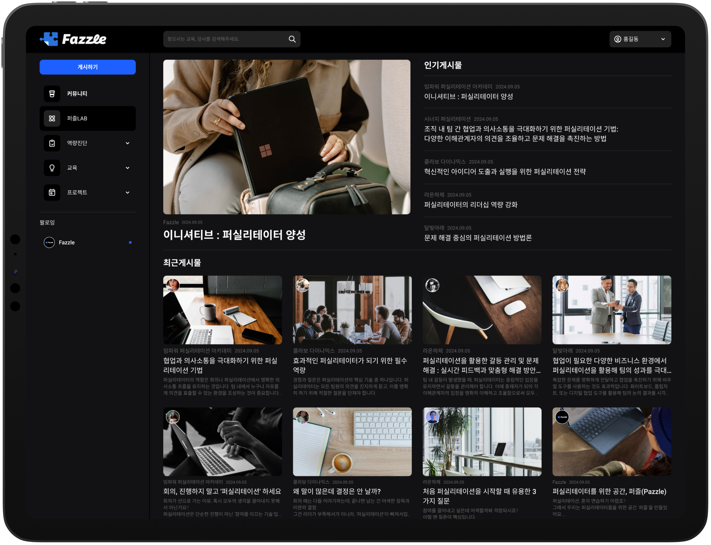
Task: Click the Fazzle puzzle logo
Action: click(73, 39)
